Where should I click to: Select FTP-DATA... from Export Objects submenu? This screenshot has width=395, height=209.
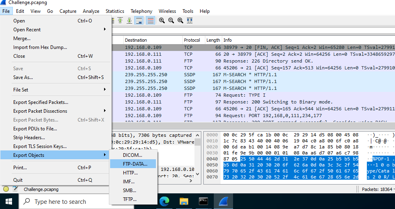pyautogui.click(x=133, y=164)
